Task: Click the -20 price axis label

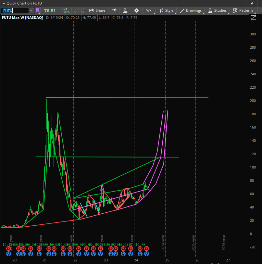Action: click(x=253, y=247)
